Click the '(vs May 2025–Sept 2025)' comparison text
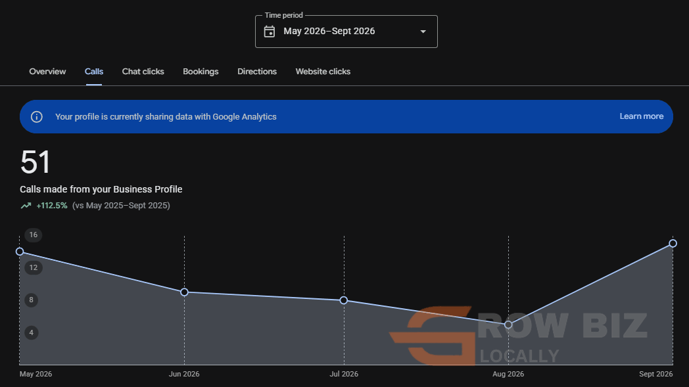This screenshot has height=387, width=689. [x=121, y=206]
